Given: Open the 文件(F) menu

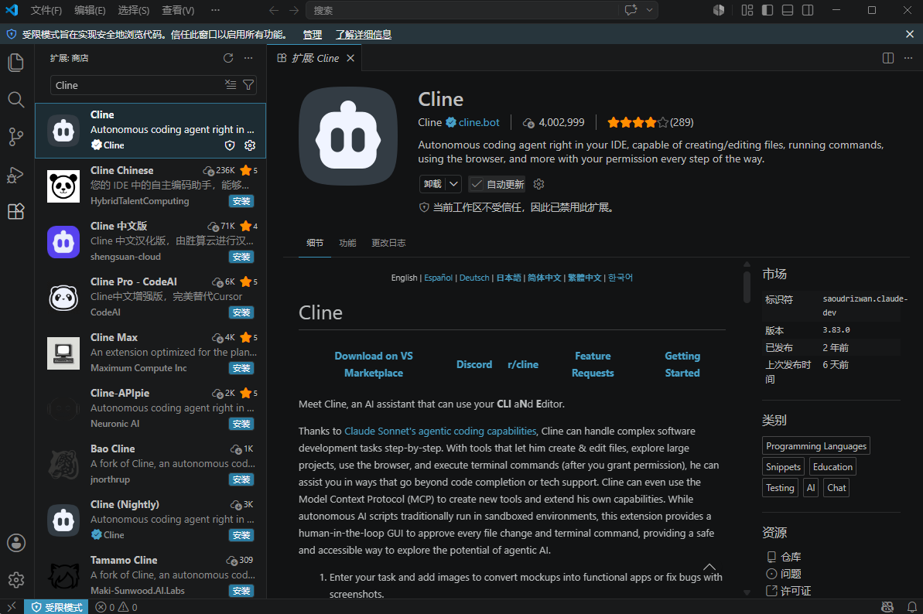Looking at the screenshot, I should pyautogui.click(x=46, y=10).
